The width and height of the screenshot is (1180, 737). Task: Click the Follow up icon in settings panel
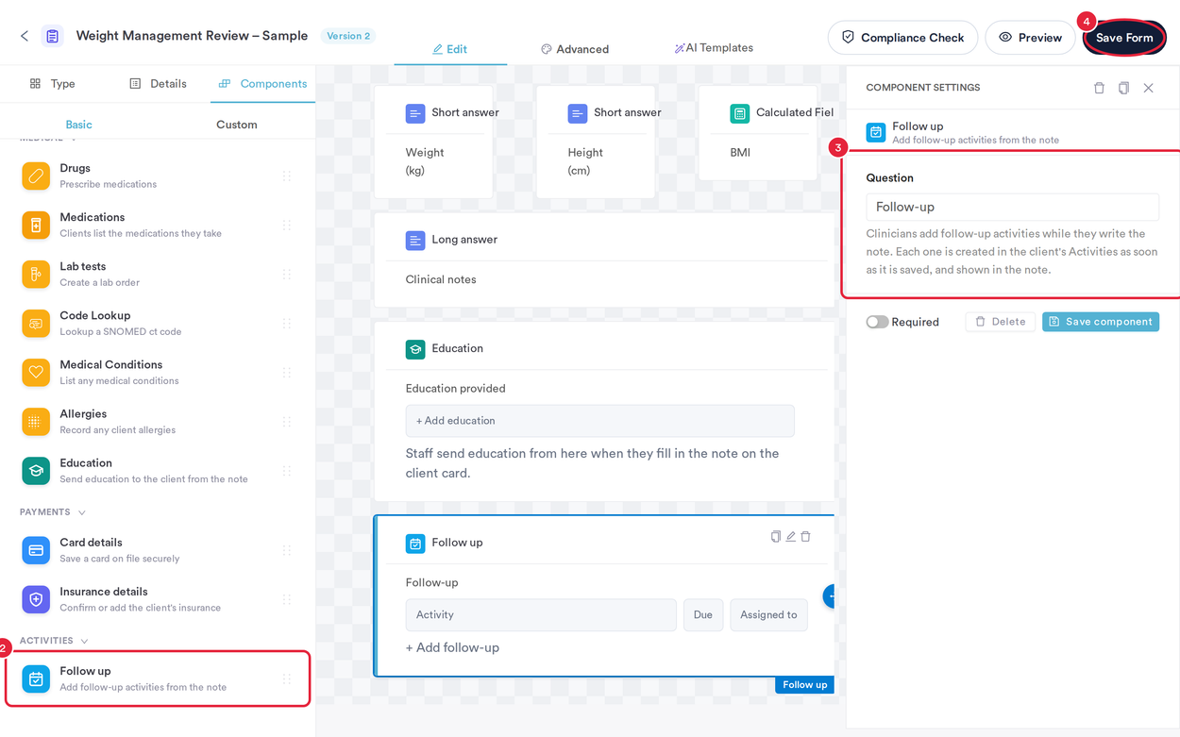pos(876,132)
